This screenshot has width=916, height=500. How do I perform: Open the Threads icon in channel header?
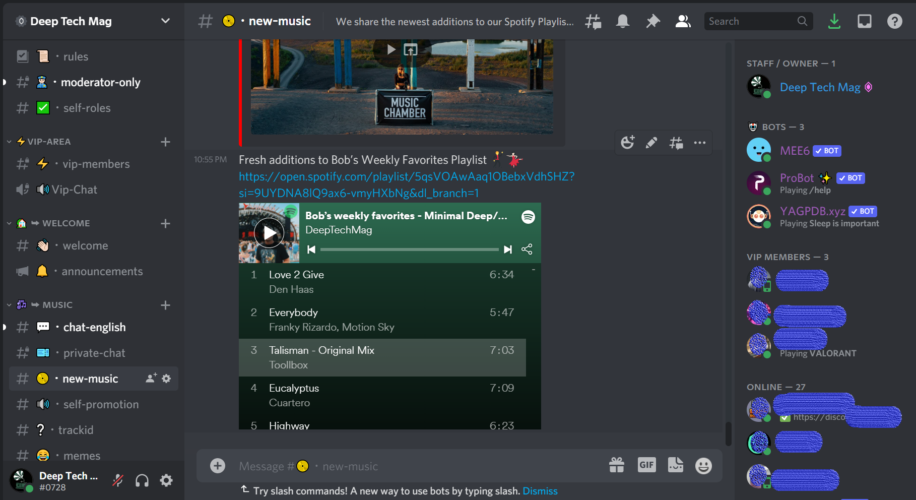[x=593, y=21]
